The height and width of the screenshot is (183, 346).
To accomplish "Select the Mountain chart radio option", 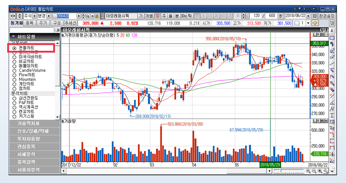I will pyautogui.click(x=14, y=80).
